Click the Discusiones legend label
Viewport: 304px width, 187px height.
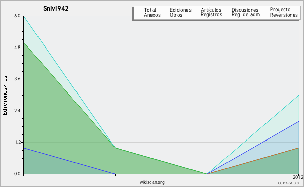(x=245, y=10)
